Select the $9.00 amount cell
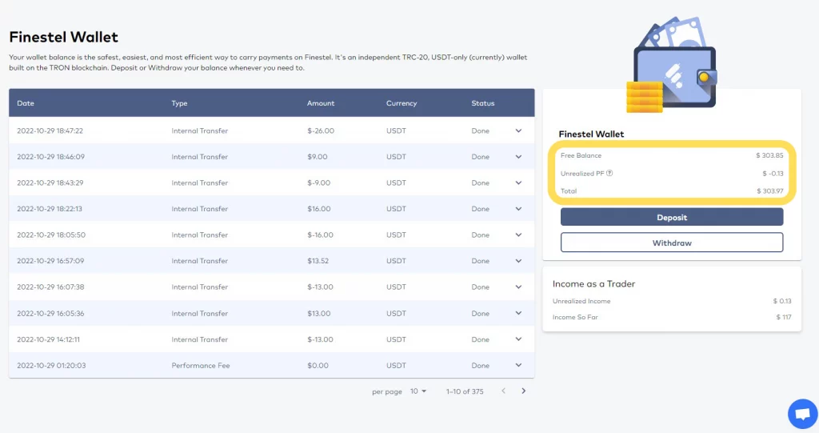 (x=317, y=157)
